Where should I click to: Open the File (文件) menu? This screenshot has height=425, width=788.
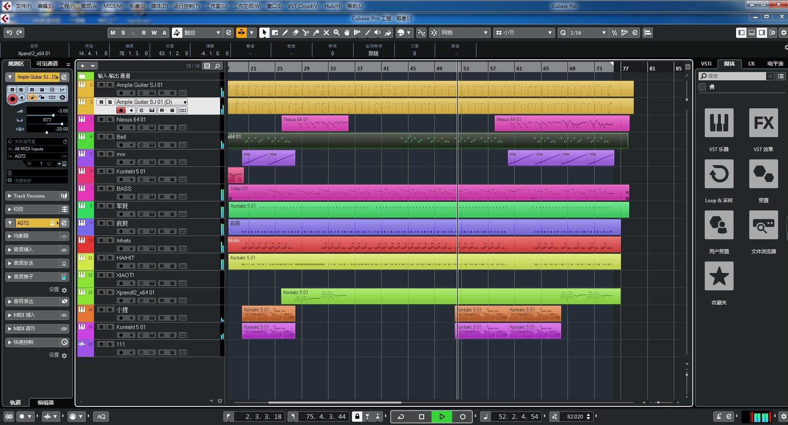[23, 6]
